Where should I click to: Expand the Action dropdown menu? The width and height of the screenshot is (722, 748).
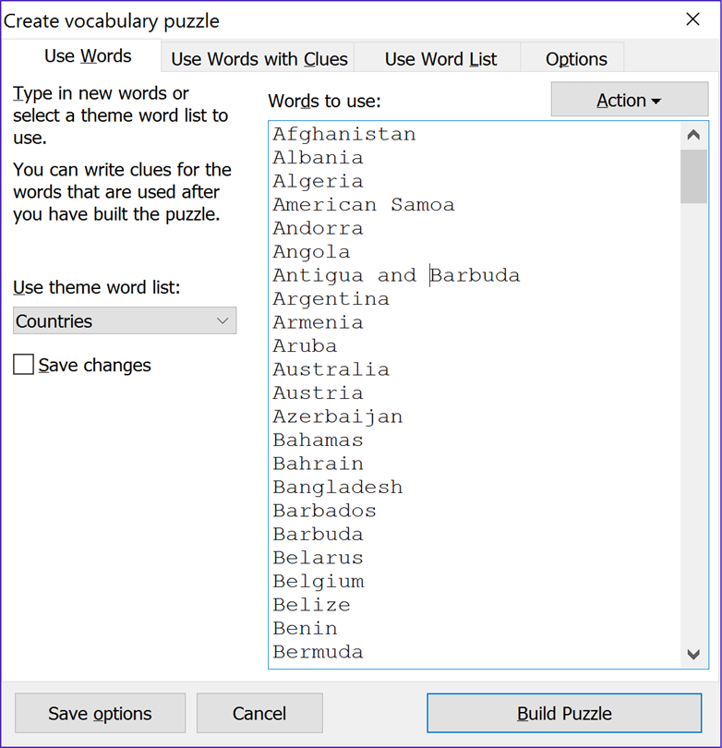629,101
